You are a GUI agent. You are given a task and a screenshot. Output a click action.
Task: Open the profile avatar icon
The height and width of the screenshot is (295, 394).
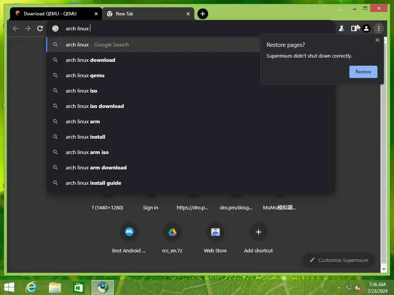click(366, 28)
